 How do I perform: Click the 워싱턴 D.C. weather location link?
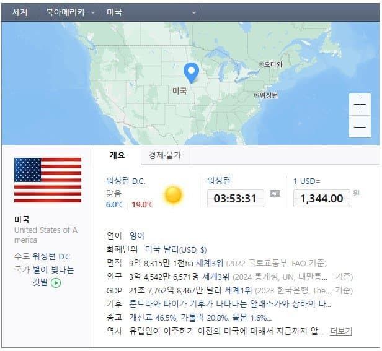tap(125, 181)
